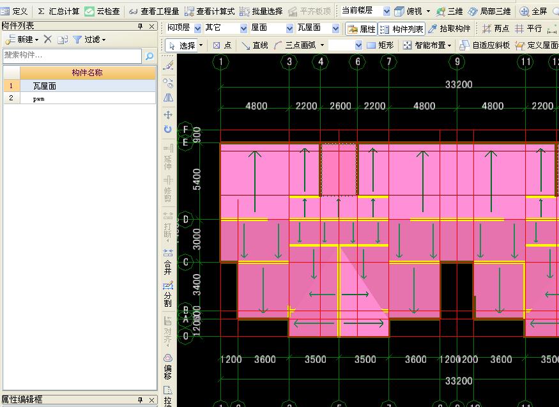
Task: Switch to 三维 3D view
Action: 450,12
